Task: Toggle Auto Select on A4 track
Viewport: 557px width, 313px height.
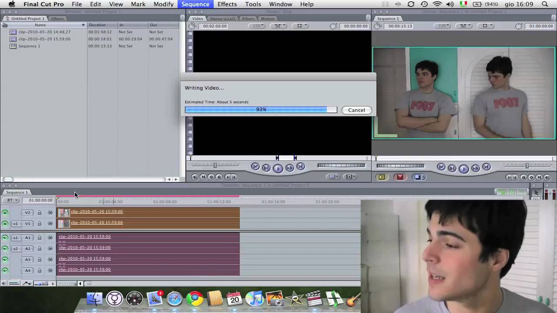Action: pyautogui.click(x=50, y=270)
